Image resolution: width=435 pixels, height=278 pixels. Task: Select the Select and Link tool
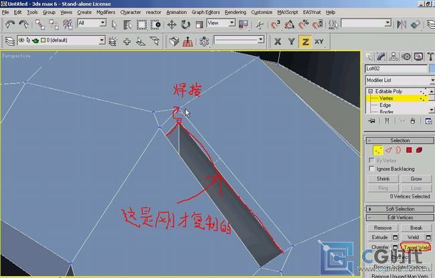(40, 24)
